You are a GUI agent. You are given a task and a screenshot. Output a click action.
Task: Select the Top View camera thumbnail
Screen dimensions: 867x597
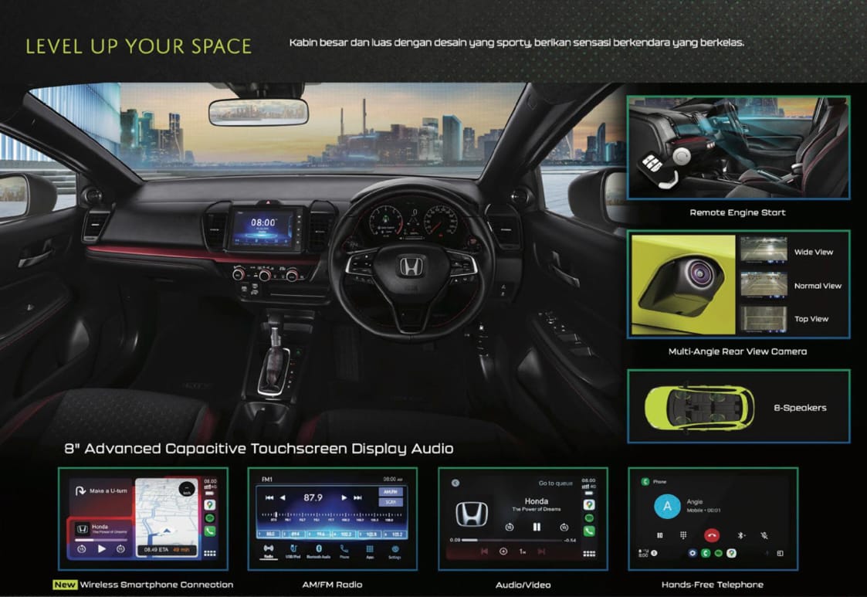tap(764, 319)
